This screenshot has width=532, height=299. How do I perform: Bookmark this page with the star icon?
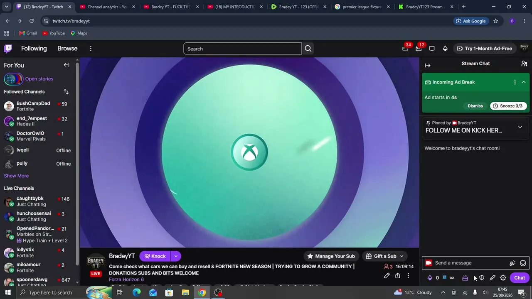tap(495, 21)
